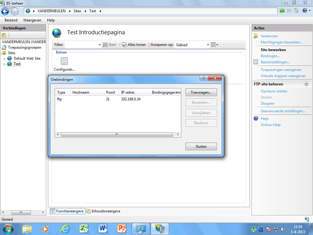The image size is (313, 235).
Task: Click the Sluiten button
Action: point(201,147)
